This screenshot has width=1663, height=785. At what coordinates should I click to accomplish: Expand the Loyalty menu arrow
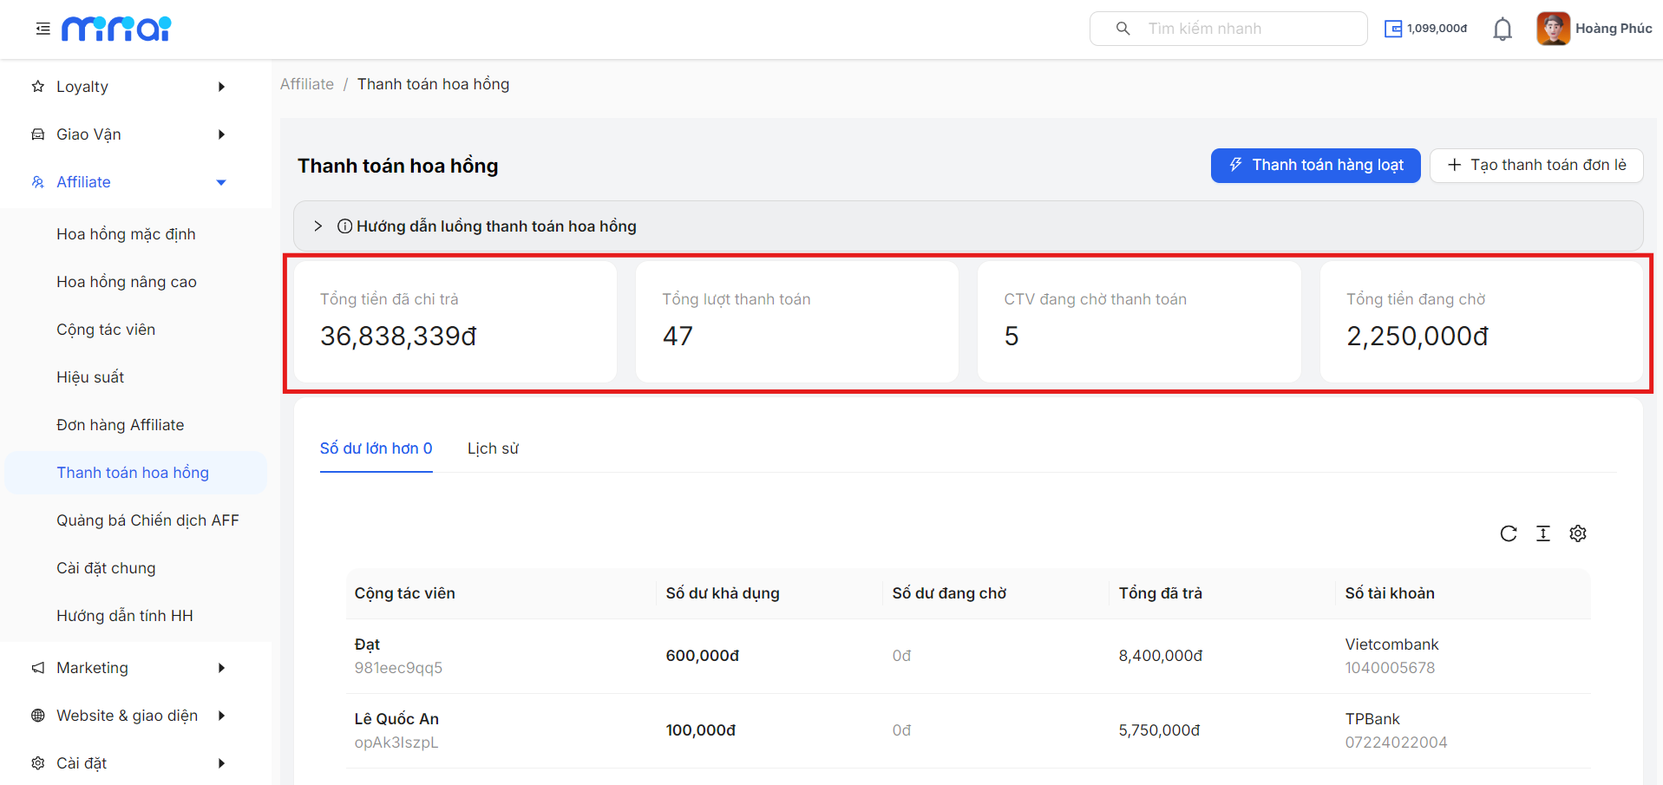click(221, 87)
